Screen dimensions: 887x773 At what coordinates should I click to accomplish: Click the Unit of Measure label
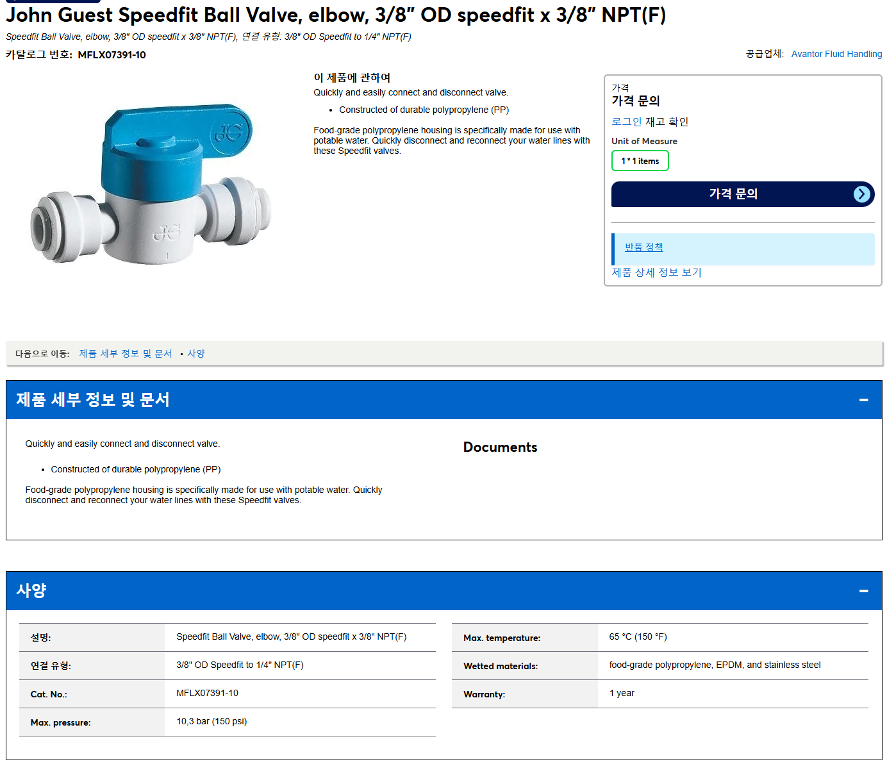[644, 142]
